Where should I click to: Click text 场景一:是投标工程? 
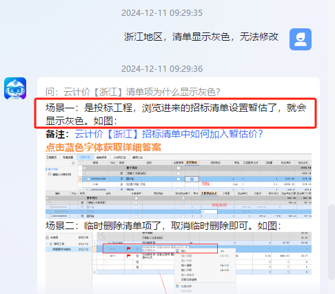(x=89, y=108)
